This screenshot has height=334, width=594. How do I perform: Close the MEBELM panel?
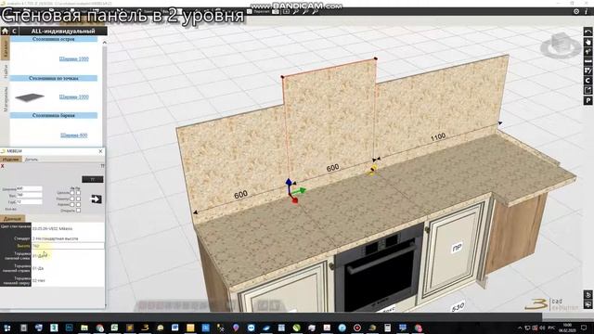(100, 151)
